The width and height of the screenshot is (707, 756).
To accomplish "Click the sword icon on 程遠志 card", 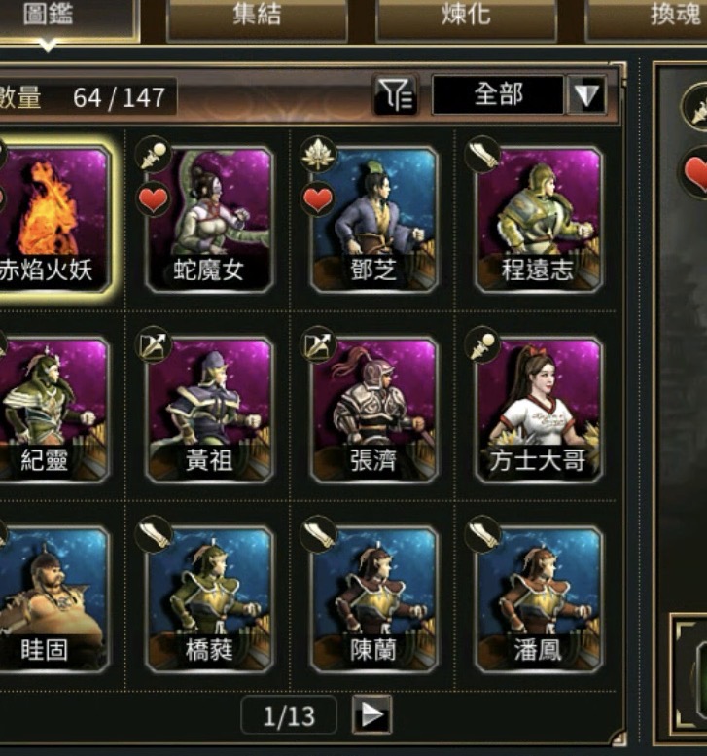I will click(x=482, y=155).
